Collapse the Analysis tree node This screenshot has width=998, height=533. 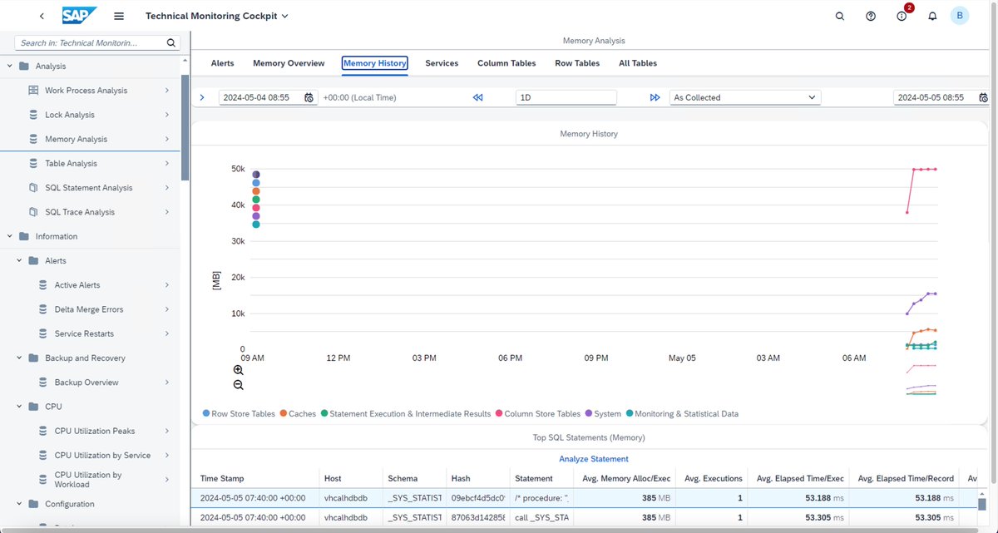9,67
